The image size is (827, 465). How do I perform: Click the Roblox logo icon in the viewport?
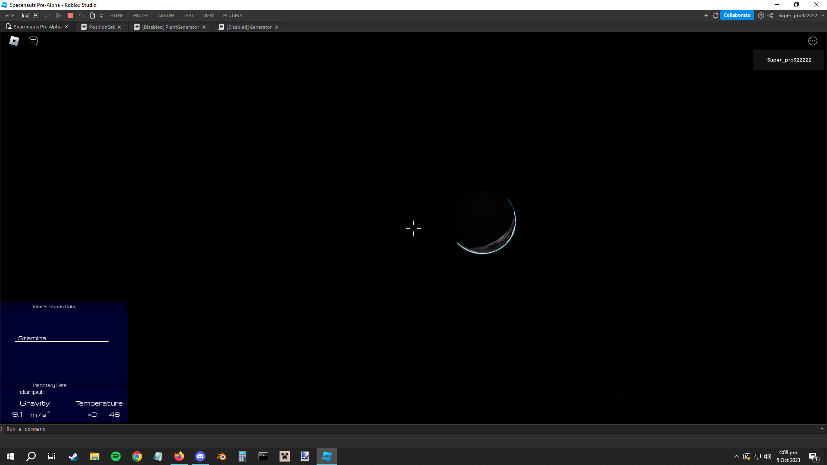point(14,41)
